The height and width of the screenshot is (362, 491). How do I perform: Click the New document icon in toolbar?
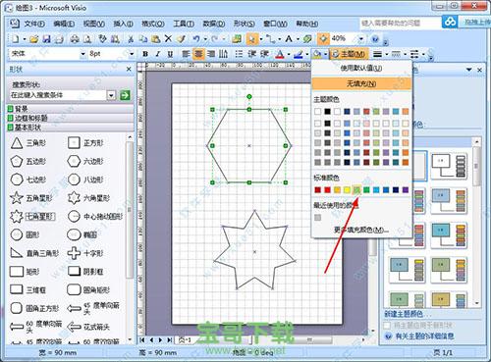pos(16,39)
